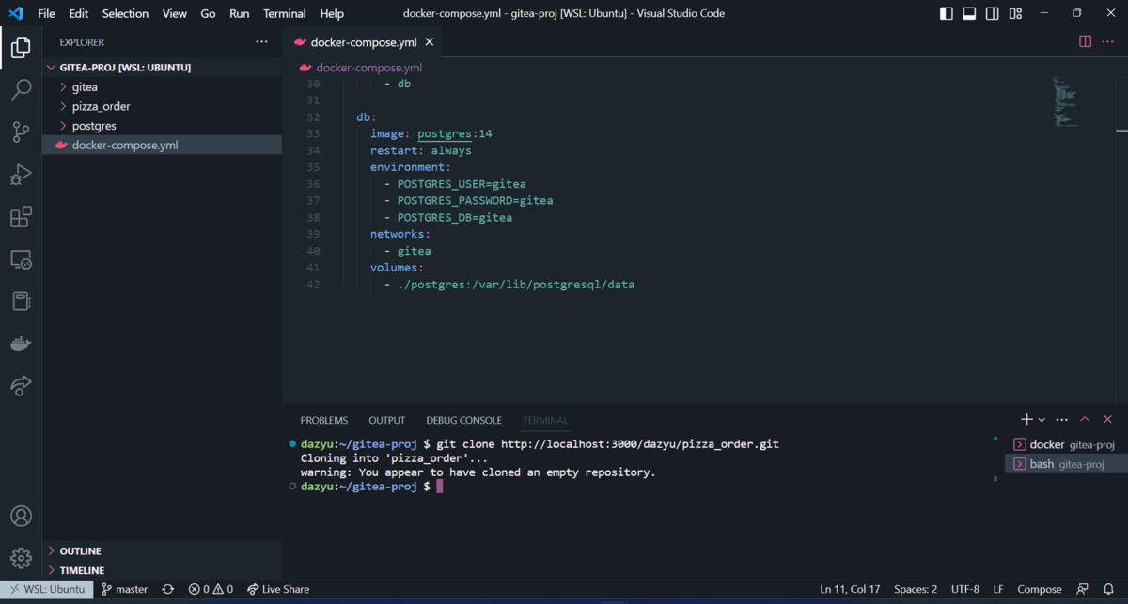Select the bash terminal in terminal list
Image resolution: width=1128 pixels, height=604 pixels.
click(1065, 464)
